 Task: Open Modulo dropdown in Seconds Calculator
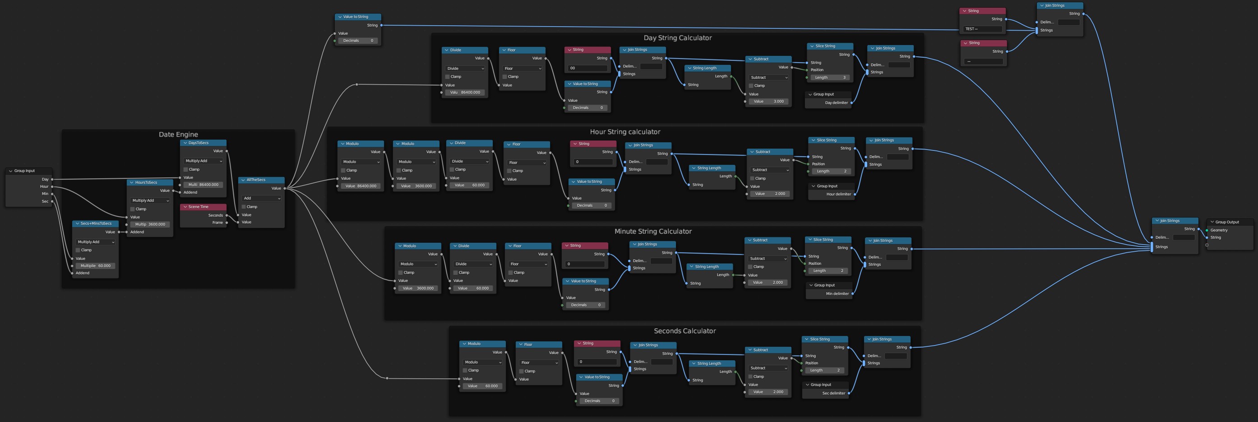click(x=482, y=362)
